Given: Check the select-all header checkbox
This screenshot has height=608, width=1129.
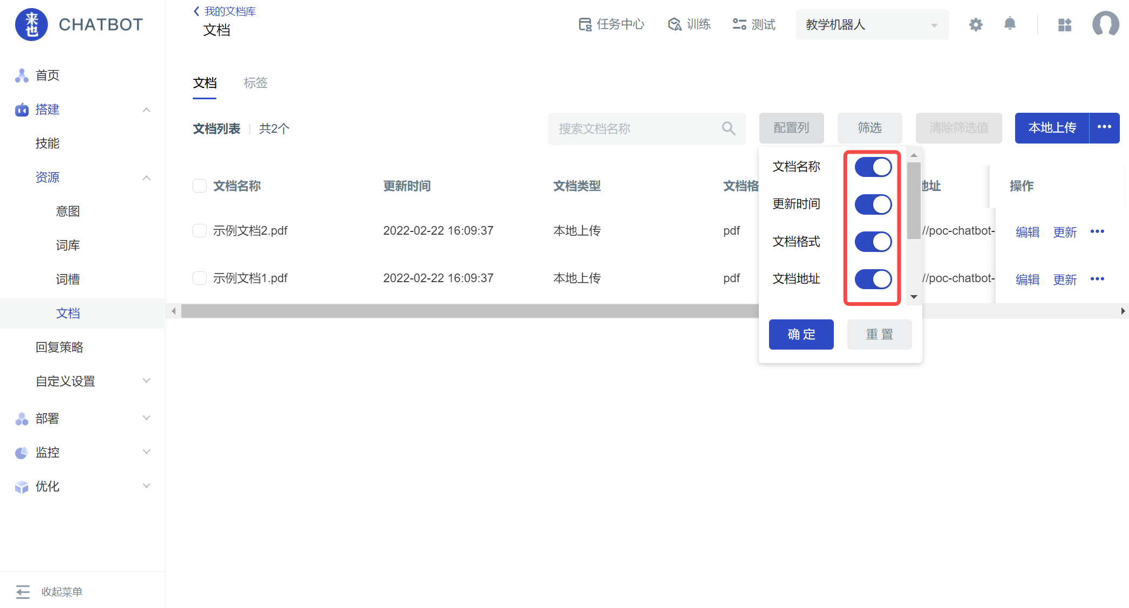Looking at the screenshot, I should tap(200, 186).
